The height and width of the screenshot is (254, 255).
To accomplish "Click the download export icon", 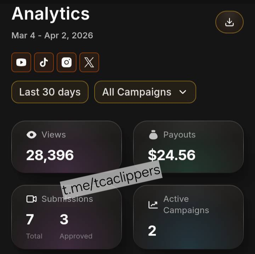I will (229, 22).
